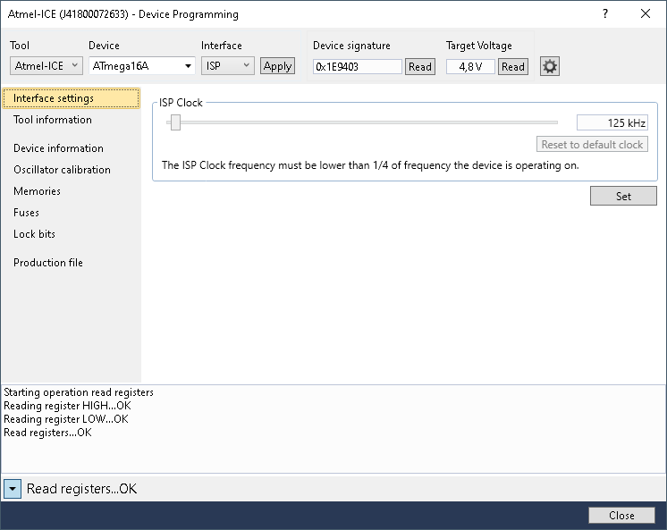Open Oscillator calibration page
Image resolution: width=667 pixels, height=530 pixels.
point(62,170)
